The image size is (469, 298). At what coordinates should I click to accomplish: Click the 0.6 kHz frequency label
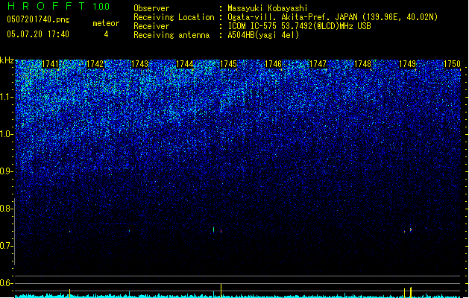coord(6,283)
